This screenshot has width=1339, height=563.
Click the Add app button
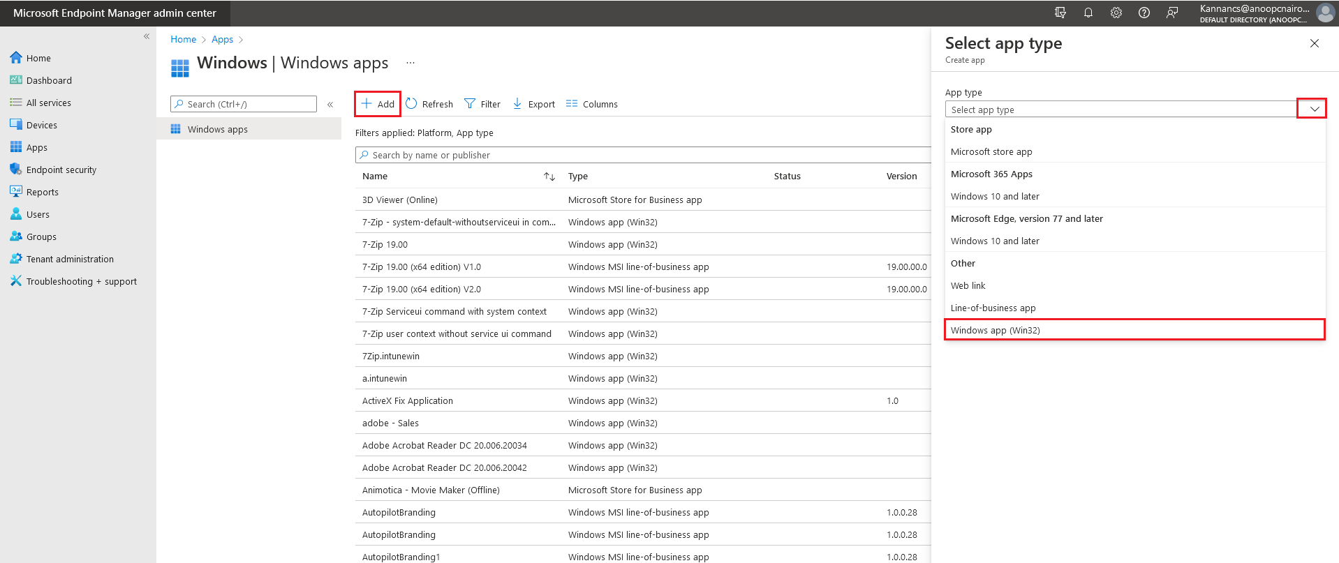click(378, 104)
